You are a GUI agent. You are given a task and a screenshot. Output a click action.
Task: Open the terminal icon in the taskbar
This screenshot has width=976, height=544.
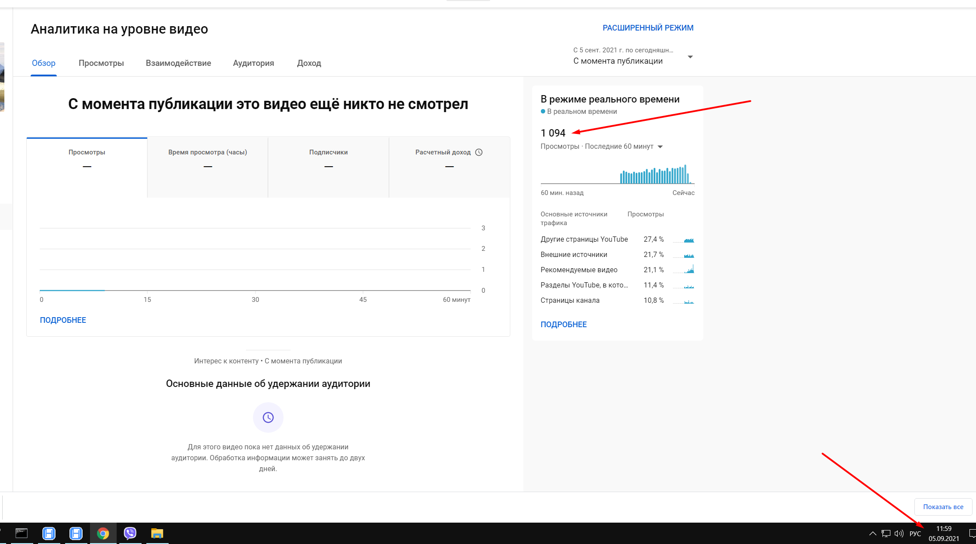21,533
